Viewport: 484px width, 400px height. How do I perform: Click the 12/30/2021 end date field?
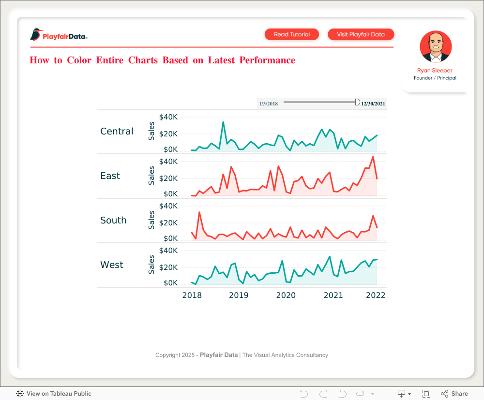click(x=373, y=104)
